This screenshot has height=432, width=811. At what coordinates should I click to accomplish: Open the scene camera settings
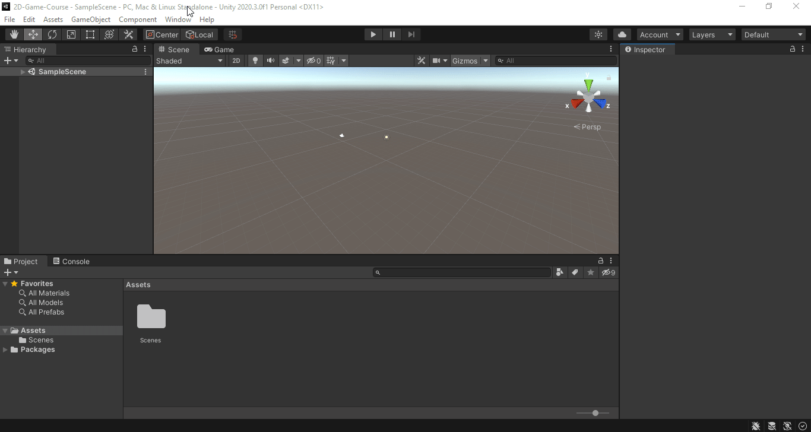[440, 61]
